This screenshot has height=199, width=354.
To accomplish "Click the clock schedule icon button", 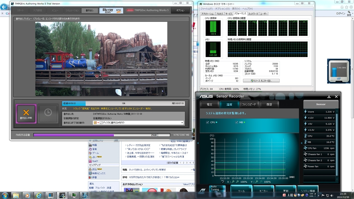I will point(48,113).
